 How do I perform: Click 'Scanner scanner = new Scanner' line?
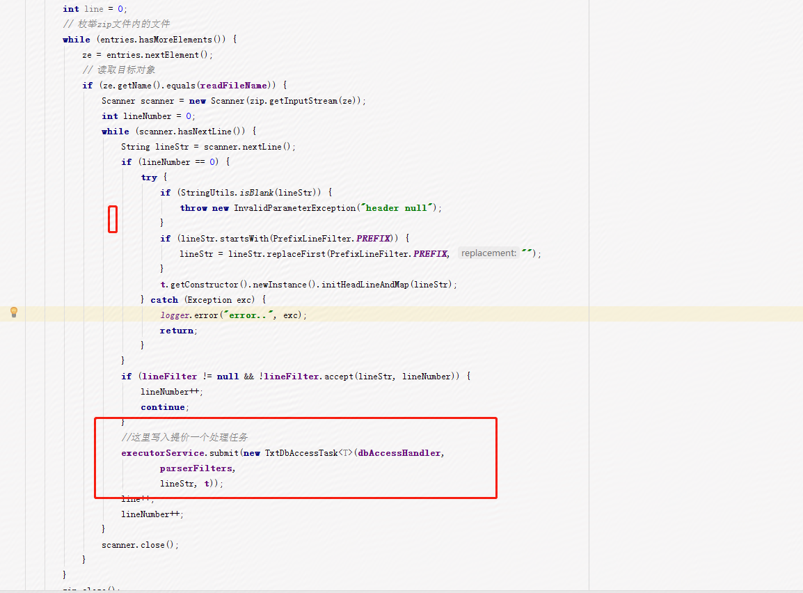coord(234,101)
